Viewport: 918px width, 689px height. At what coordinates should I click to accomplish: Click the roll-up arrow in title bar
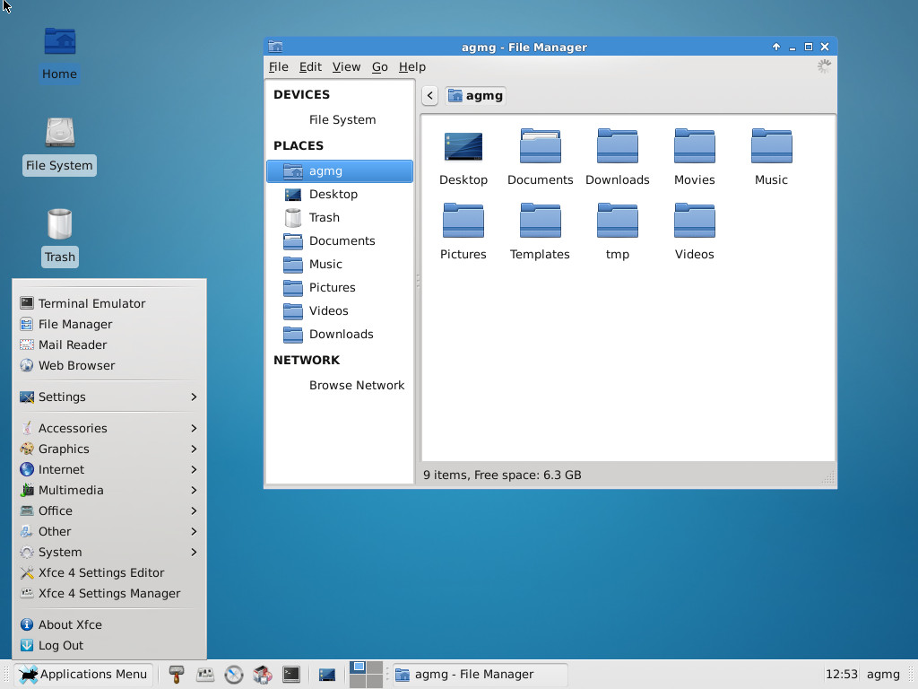tap(776, 47)
